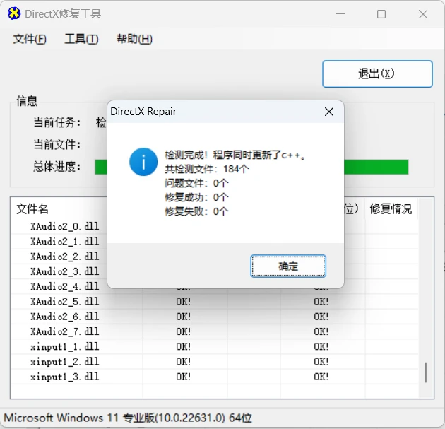Click the blue info icon in the dialog
Screen dimensions: 445x429
(143, 162)
